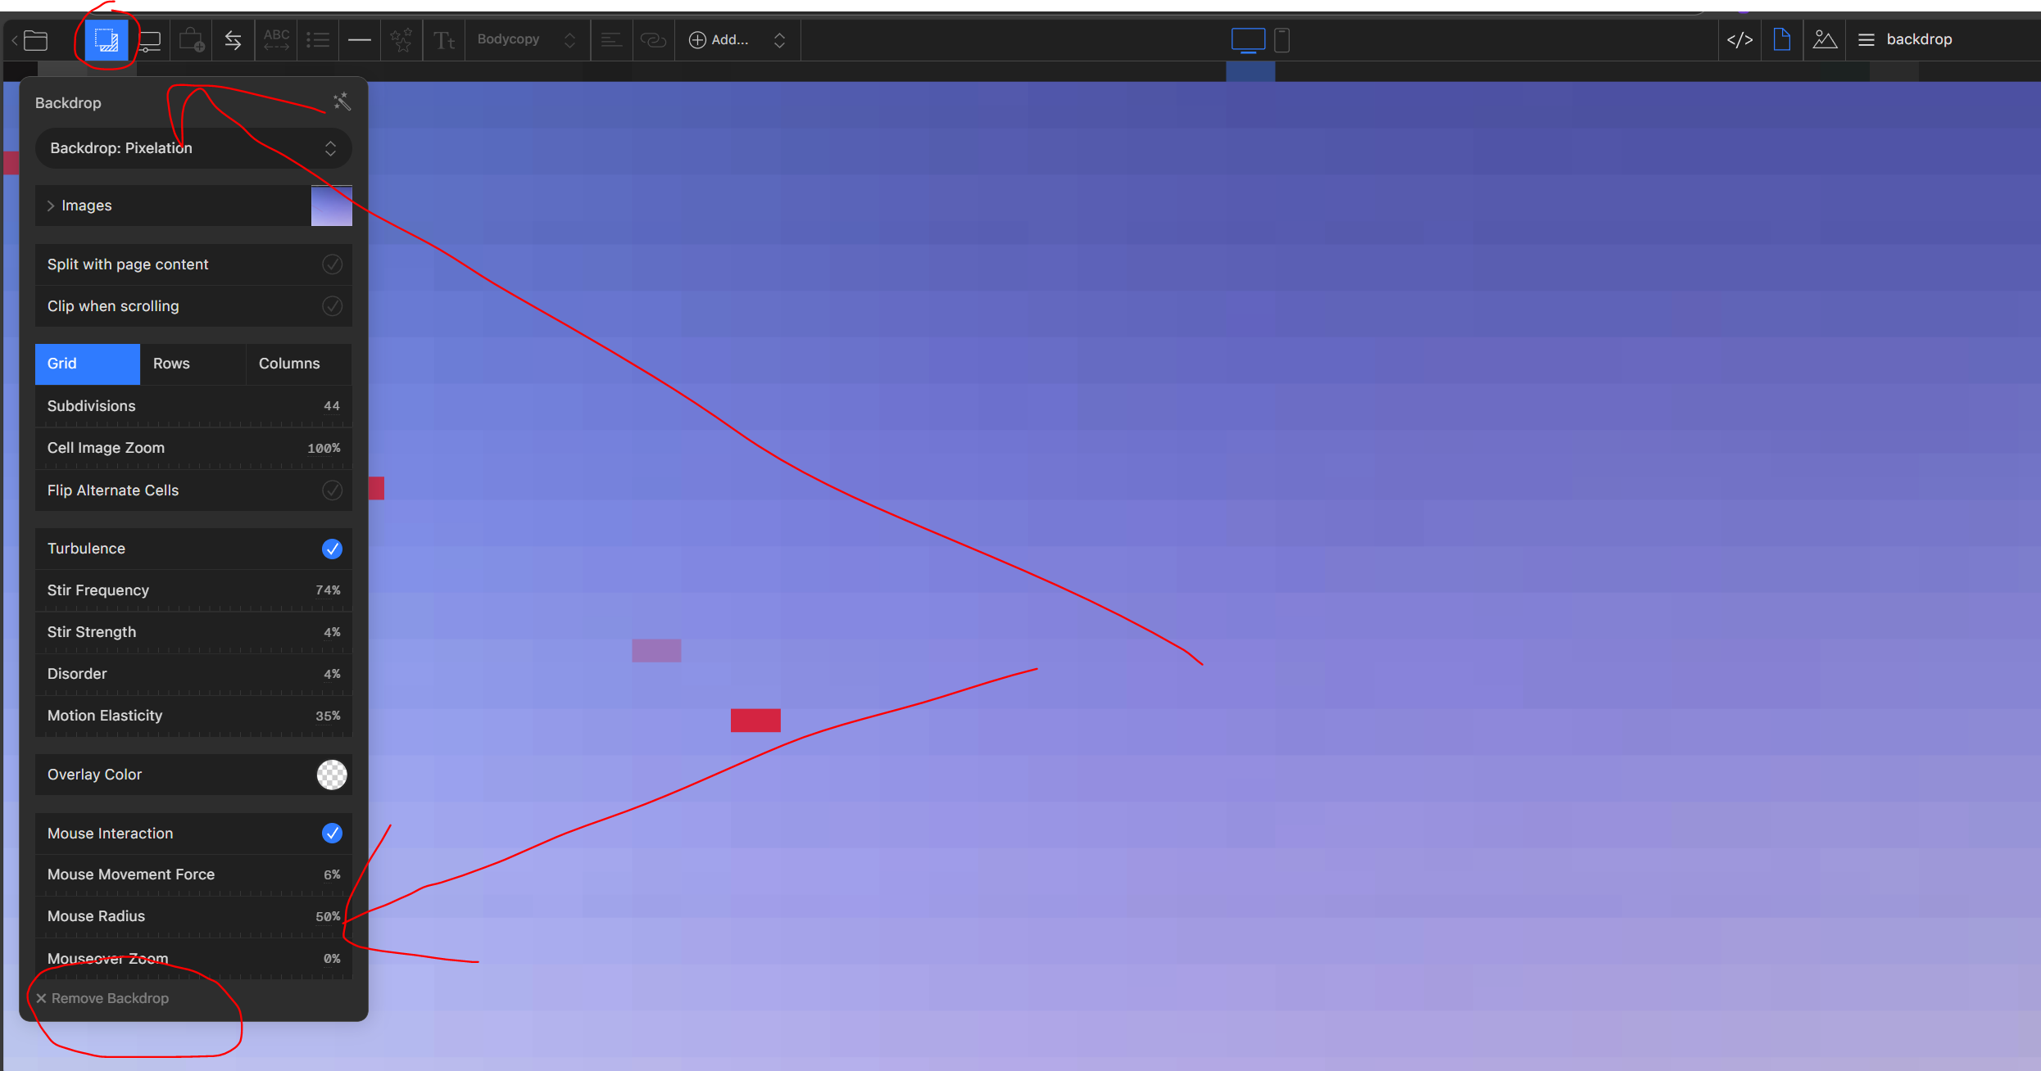The image size is (2041, 1071).
Task: Open the Backdrop: Pixelation dropdown
Action: [193, 148]
